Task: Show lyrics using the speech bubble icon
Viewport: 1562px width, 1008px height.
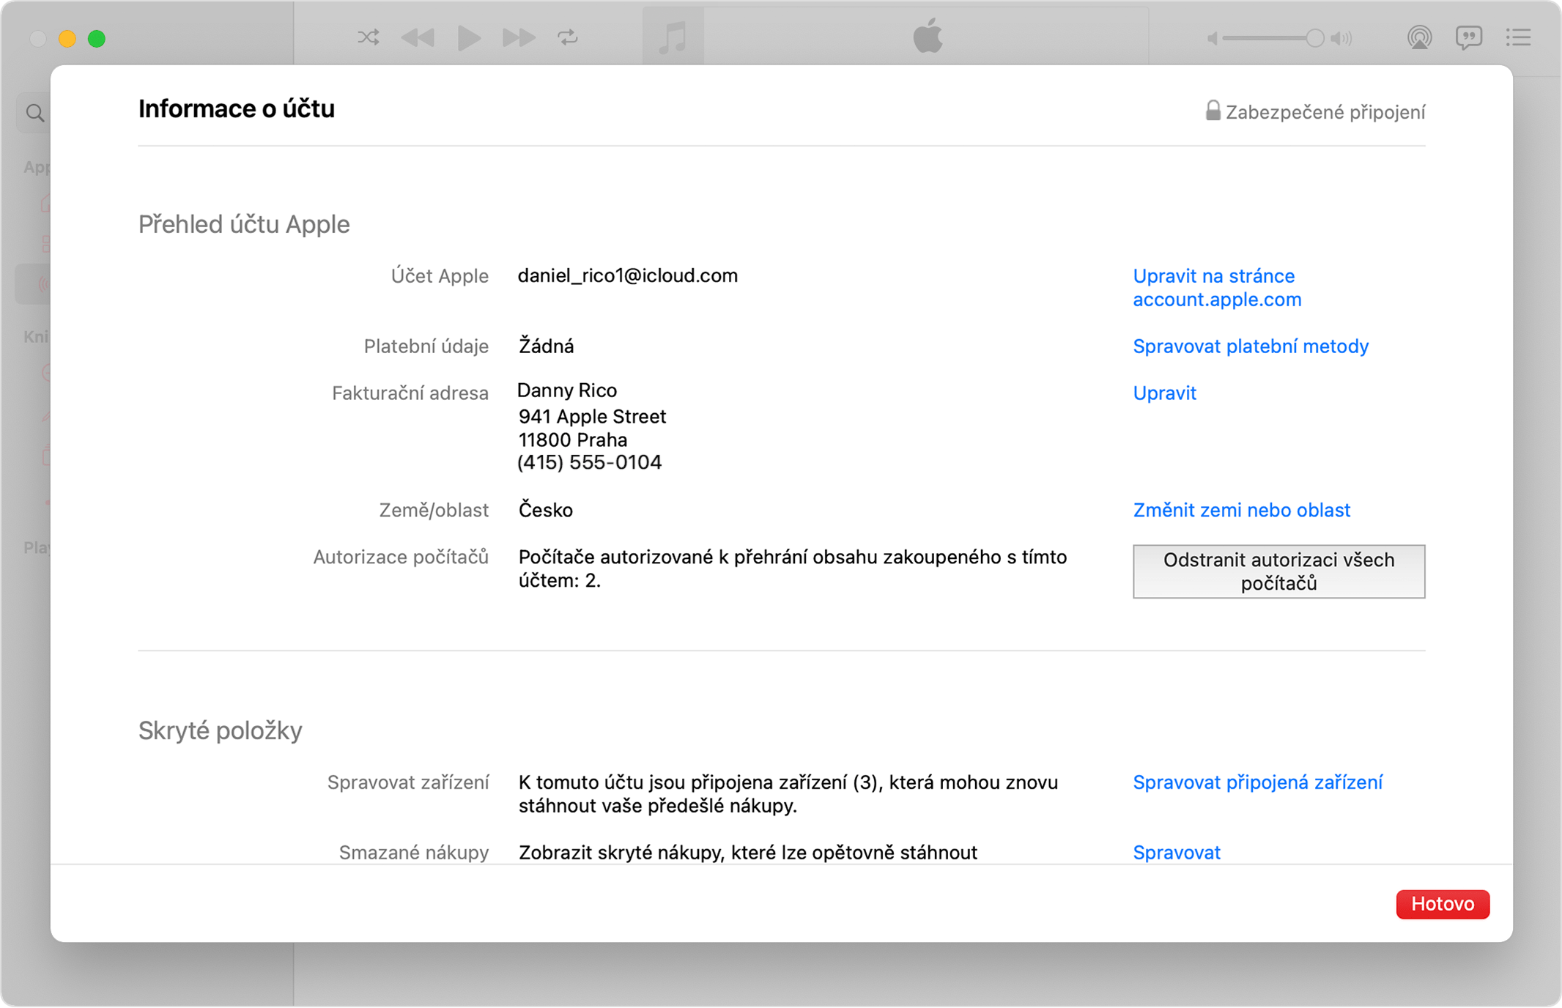Action: pos(1469,37)
